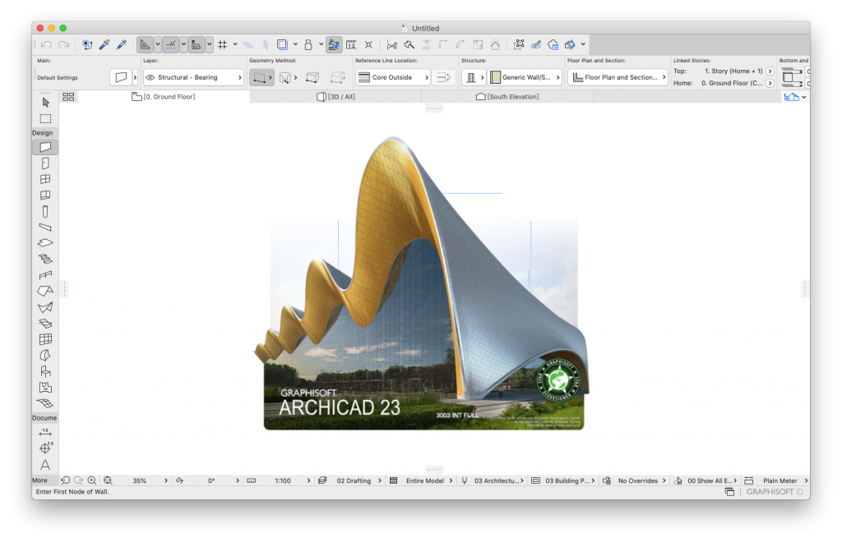Open the Entire Model dropdown

point(425,480)
